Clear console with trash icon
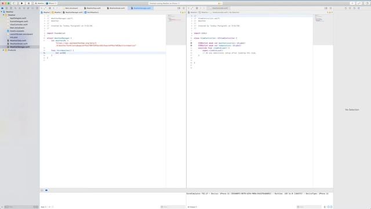371x209 pixels. [x=325, y=207]
